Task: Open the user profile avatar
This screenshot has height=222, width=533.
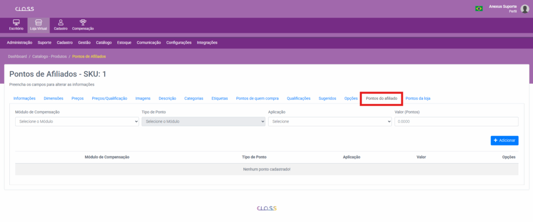Action: [525, 8]
